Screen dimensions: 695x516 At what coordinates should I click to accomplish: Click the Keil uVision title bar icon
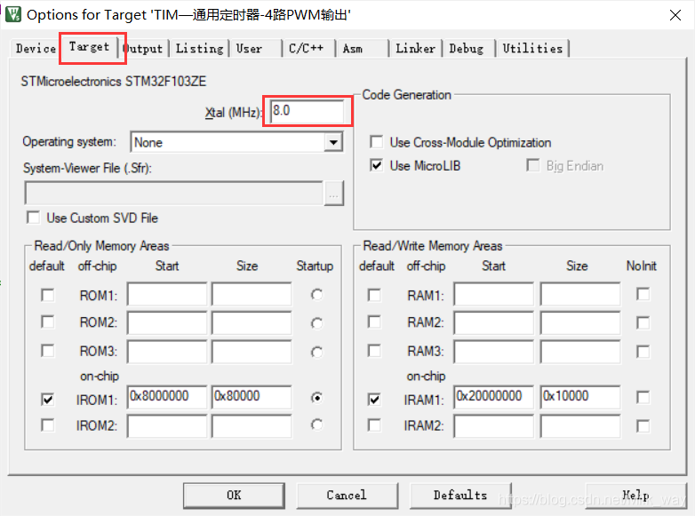coord(12,14)
